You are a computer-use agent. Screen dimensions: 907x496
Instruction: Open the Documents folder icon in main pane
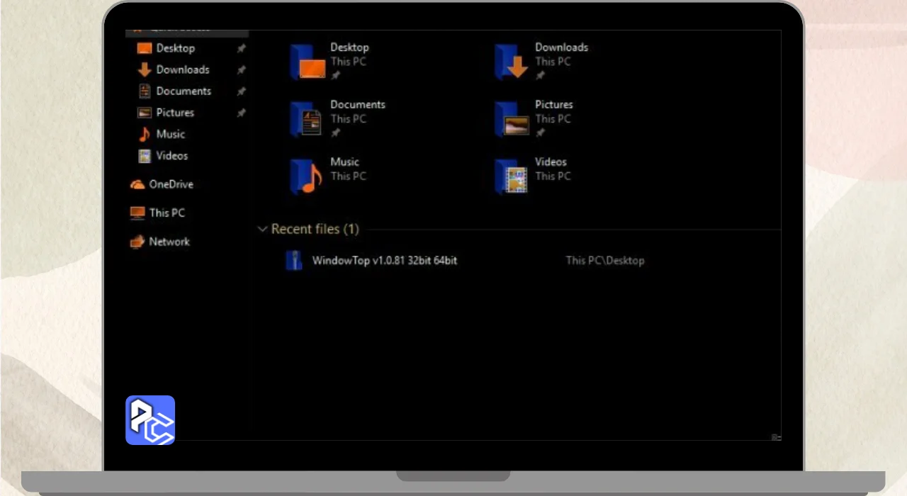point(307,119)
